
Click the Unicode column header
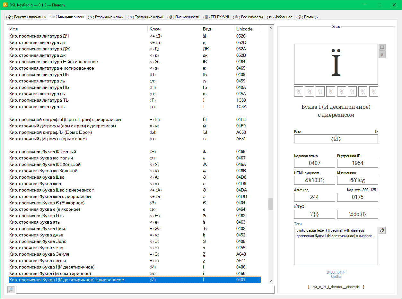pyautogui.click(x=248, y=29)
